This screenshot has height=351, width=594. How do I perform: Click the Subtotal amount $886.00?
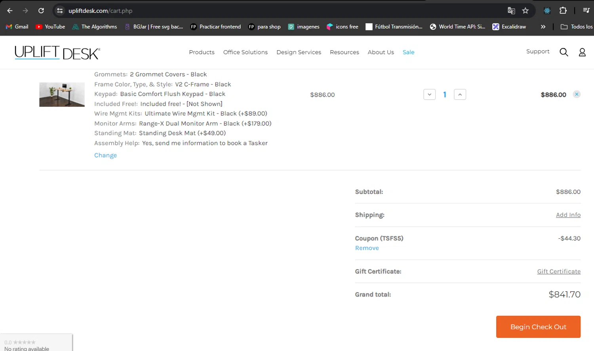tap(568, 192)
